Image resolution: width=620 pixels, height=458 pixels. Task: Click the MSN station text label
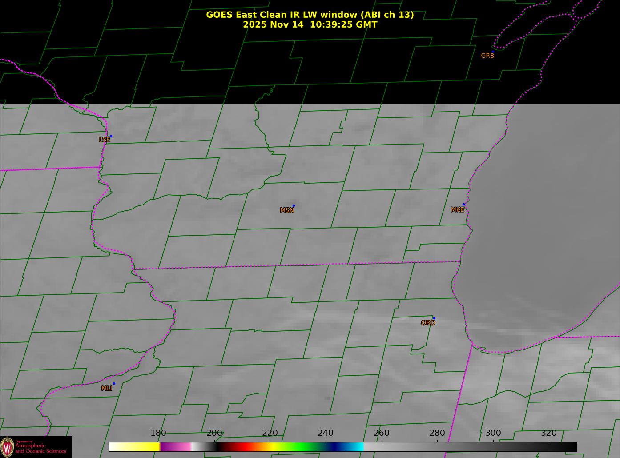287,210
